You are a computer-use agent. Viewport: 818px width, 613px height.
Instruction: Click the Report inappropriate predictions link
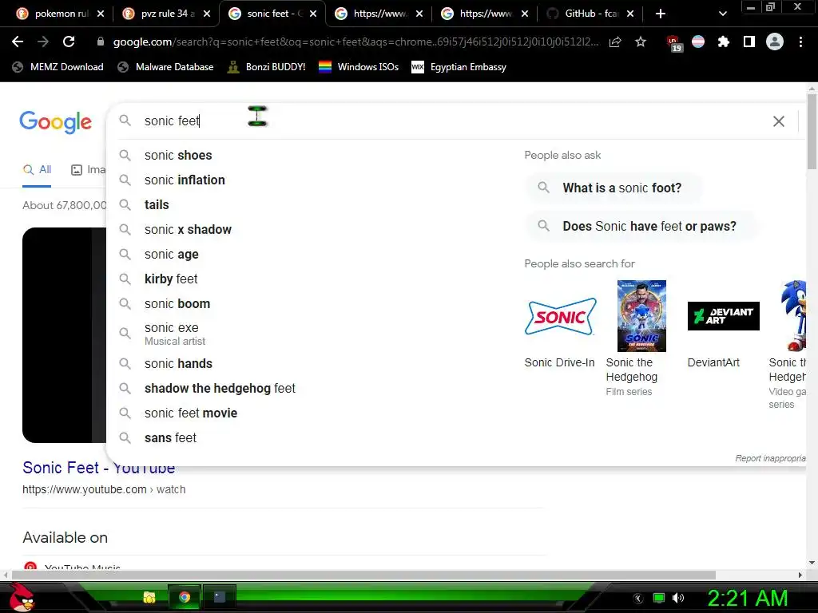click(771, 458)
